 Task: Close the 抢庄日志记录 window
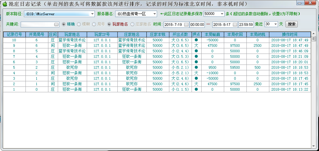(x=311, y=4)
